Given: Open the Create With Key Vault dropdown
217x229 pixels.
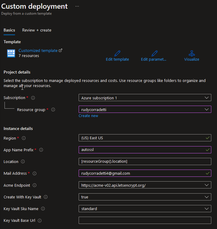Looking at the screenshot, I should pos(145,197).
